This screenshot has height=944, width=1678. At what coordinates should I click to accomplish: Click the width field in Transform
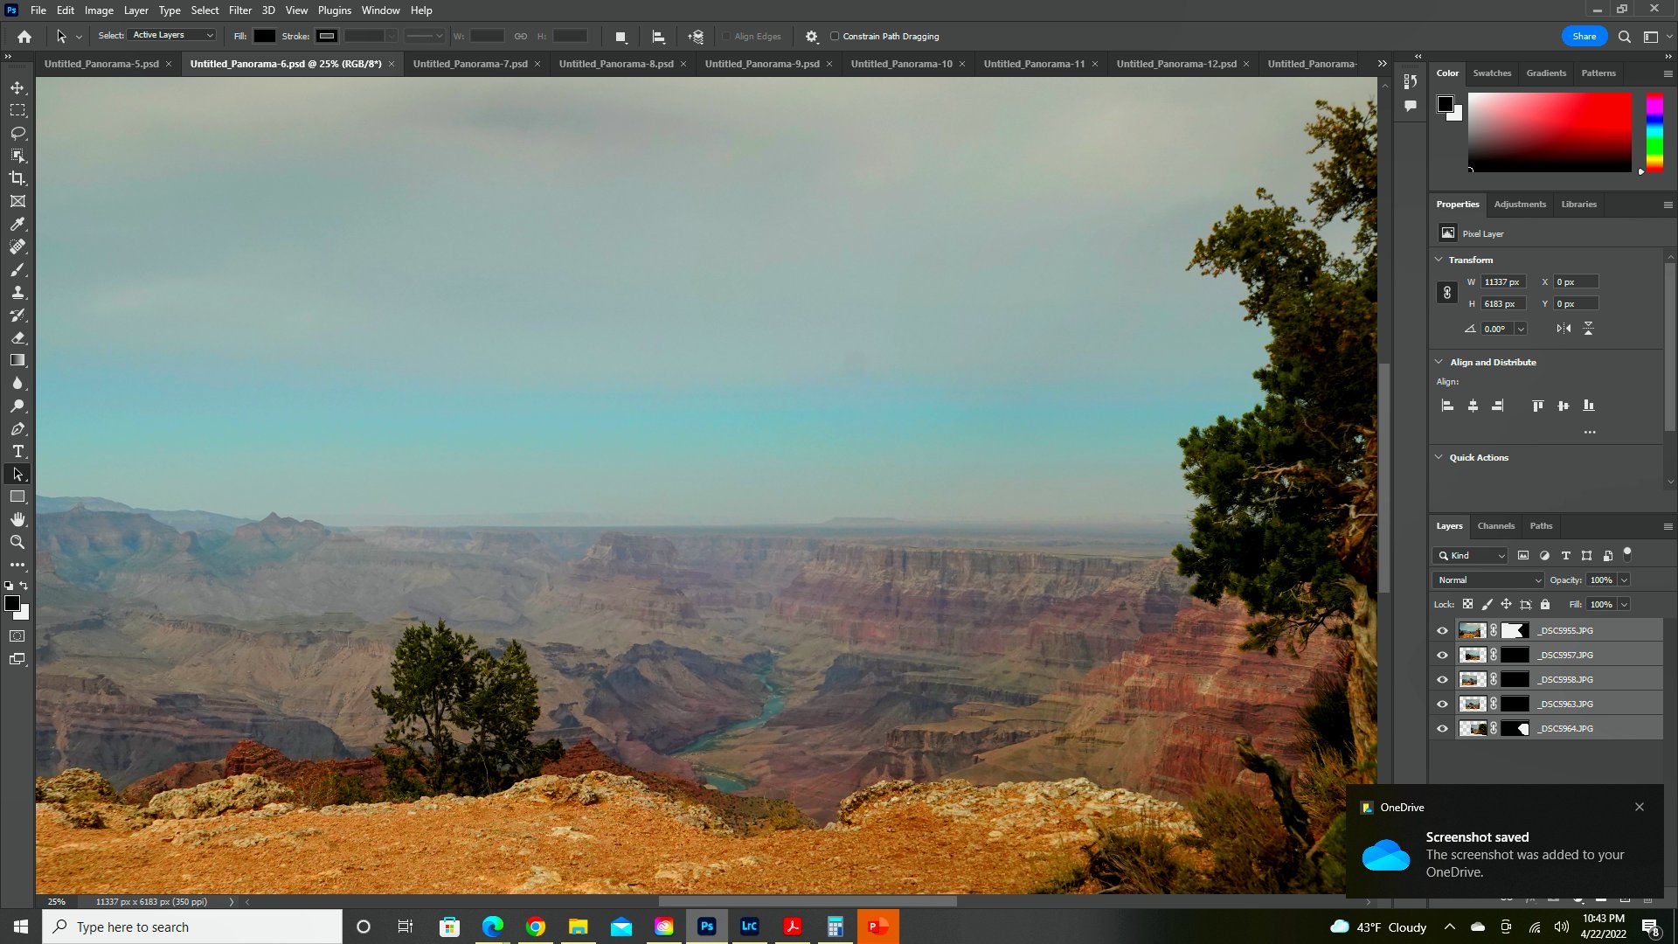1502,281
